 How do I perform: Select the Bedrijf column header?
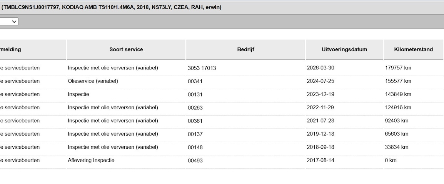click(x=245, y=49)
